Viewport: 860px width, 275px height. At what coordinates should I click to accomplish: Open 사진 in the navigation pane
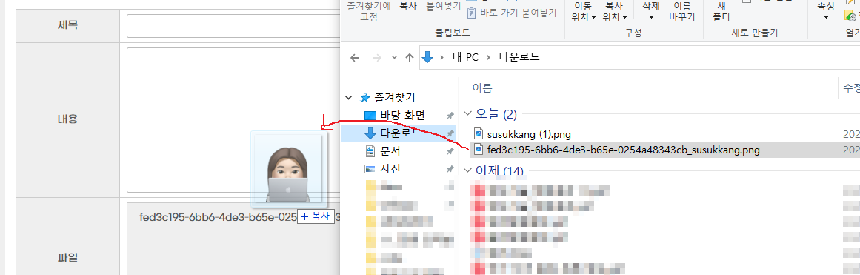[390, 168]
